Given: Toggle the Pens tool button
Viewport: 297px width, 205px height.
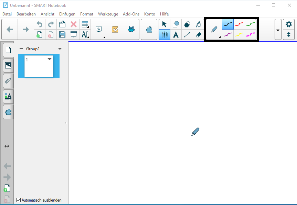Looking at the screenshot, I should [x=164, y=34].
